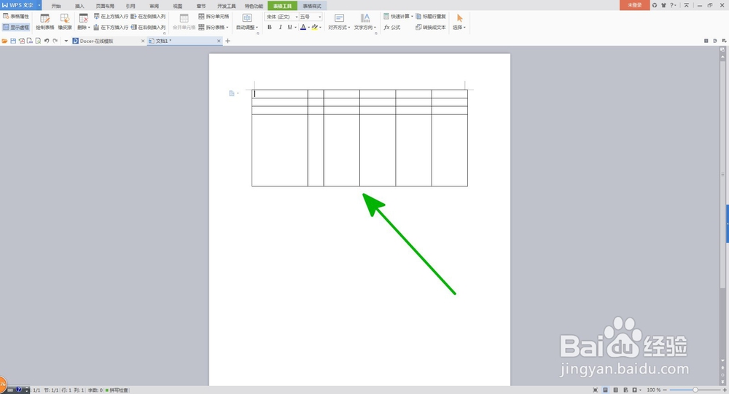Switch to the 引用 tab
This screenshot has height=394, width=729.
(x=130, y=6)
